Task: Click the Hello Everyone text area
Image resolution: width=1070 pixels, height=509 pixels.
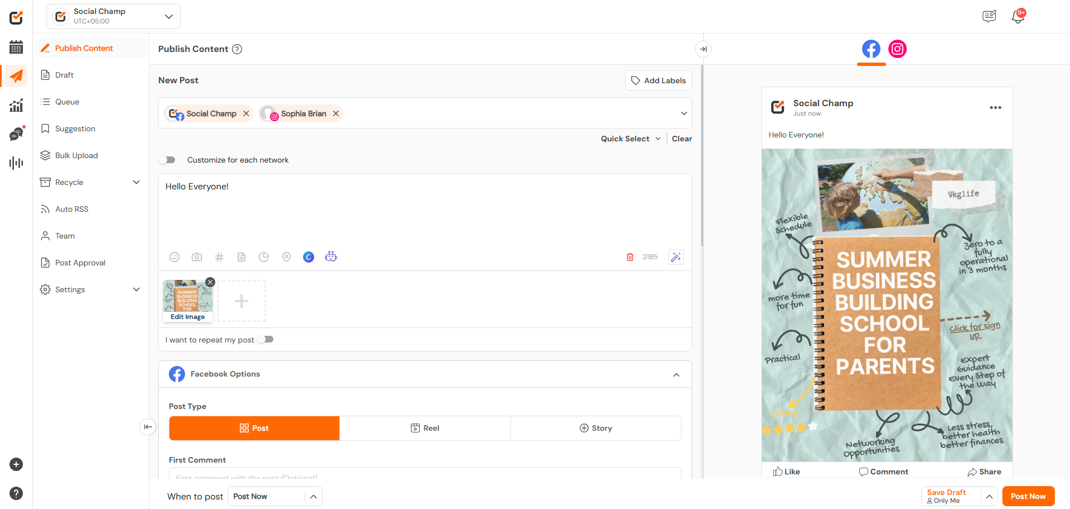Action: (x=425, y=211)
